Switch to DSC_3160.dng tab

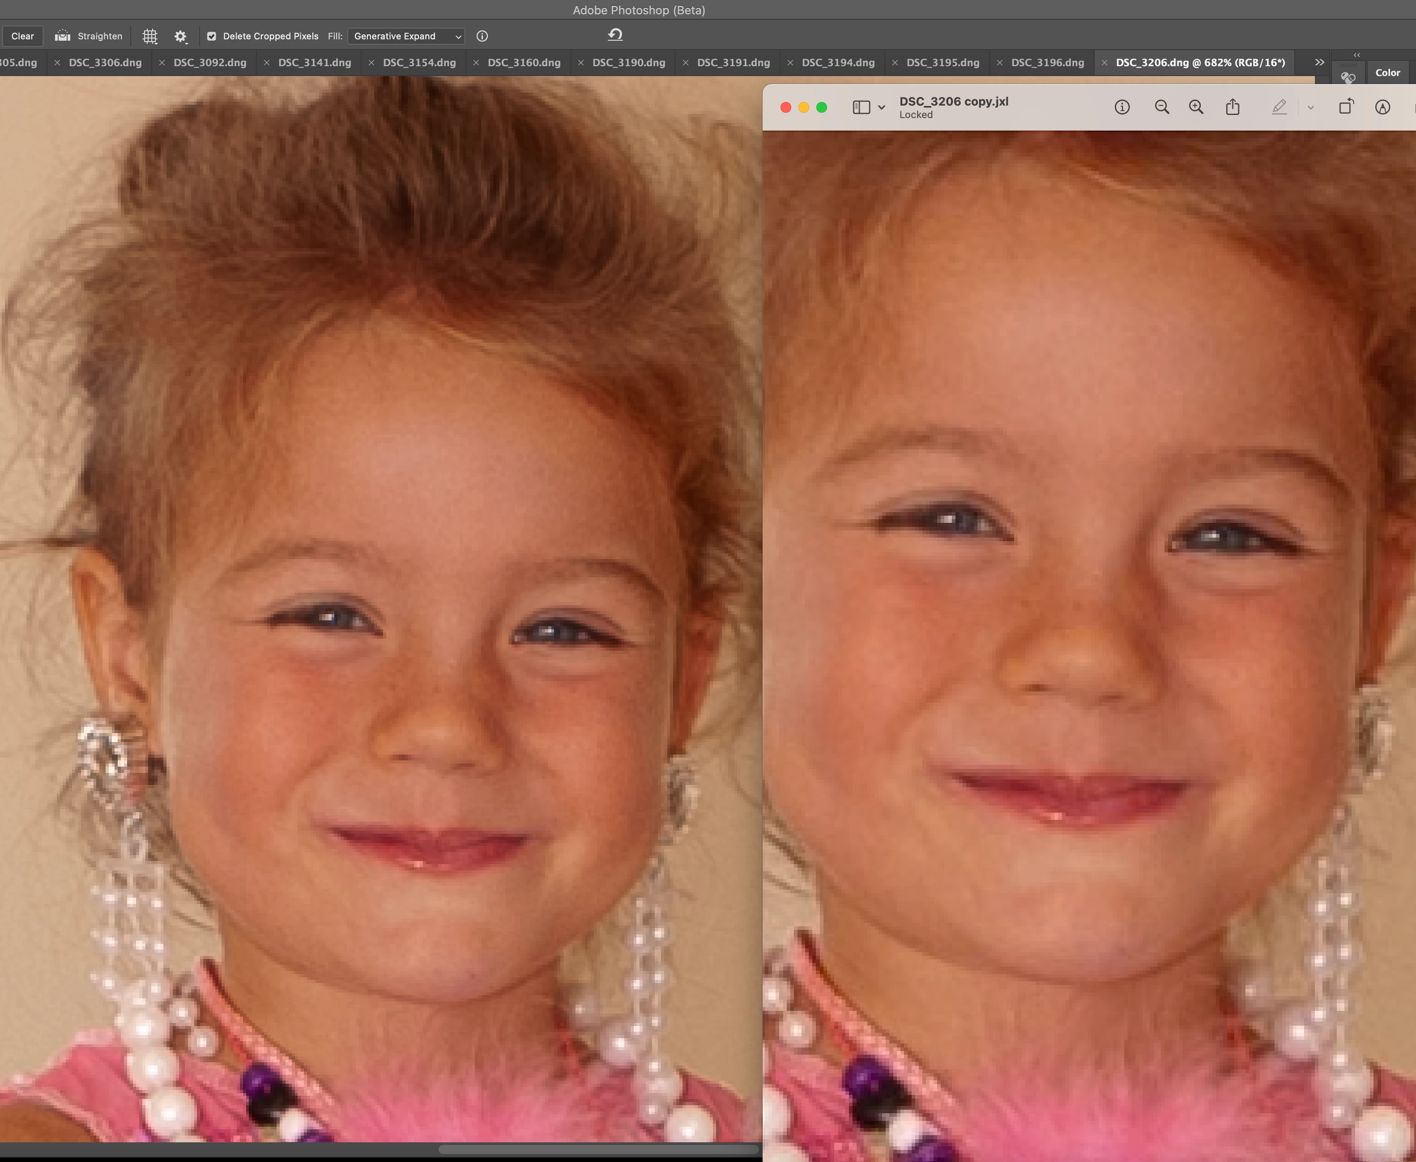pyautogui.click(x=524, y=62)
